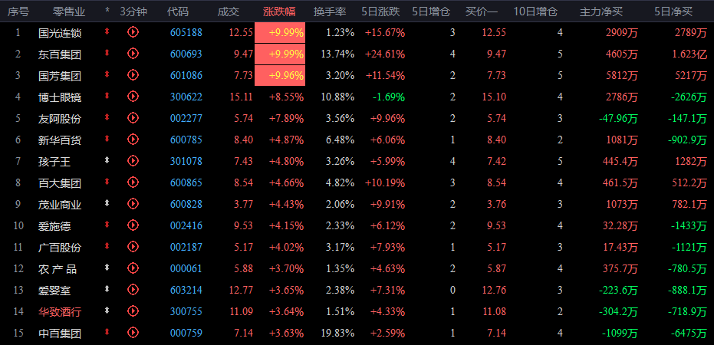Click the marker icon beside 中百集团
The height and width of the screenshot is (345, 714).
coord(107,332)
